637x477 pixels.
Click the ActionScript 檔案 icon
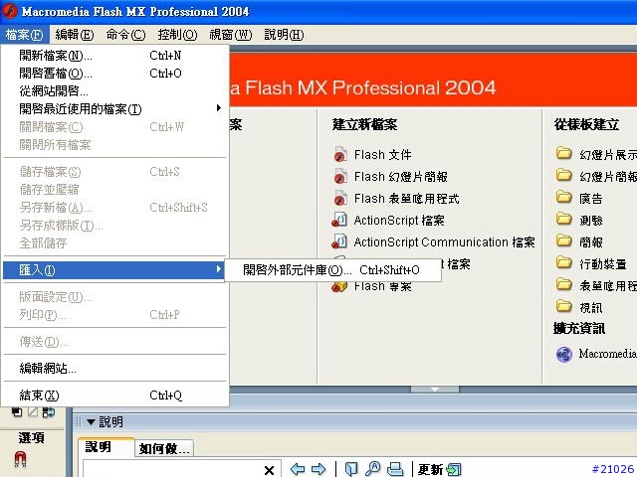click(339, 220)
